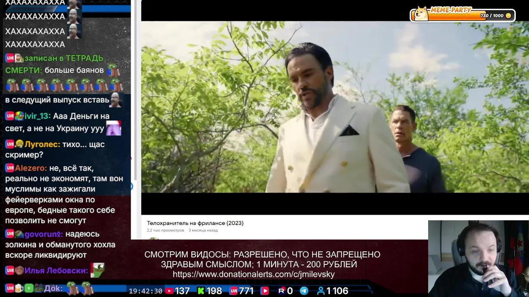Click the LIVE badge beside Alezero
This screenshot has height=297, width=529.
[x=10, y=168]
